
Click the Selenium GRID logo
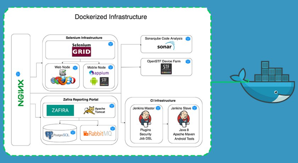click(x=82, y=50)
